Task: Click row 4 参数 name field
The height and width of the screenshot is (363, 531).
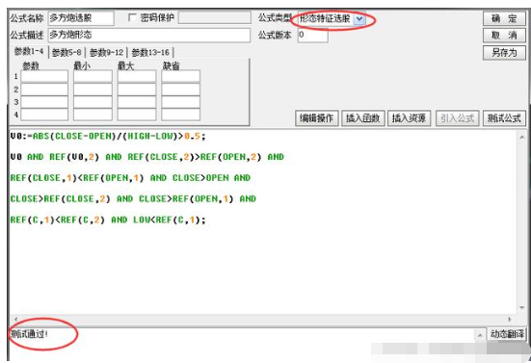Action: click(44, 115)
